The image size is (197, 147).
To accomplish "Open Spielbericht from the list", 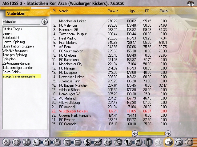I will [x=11, y=38].
